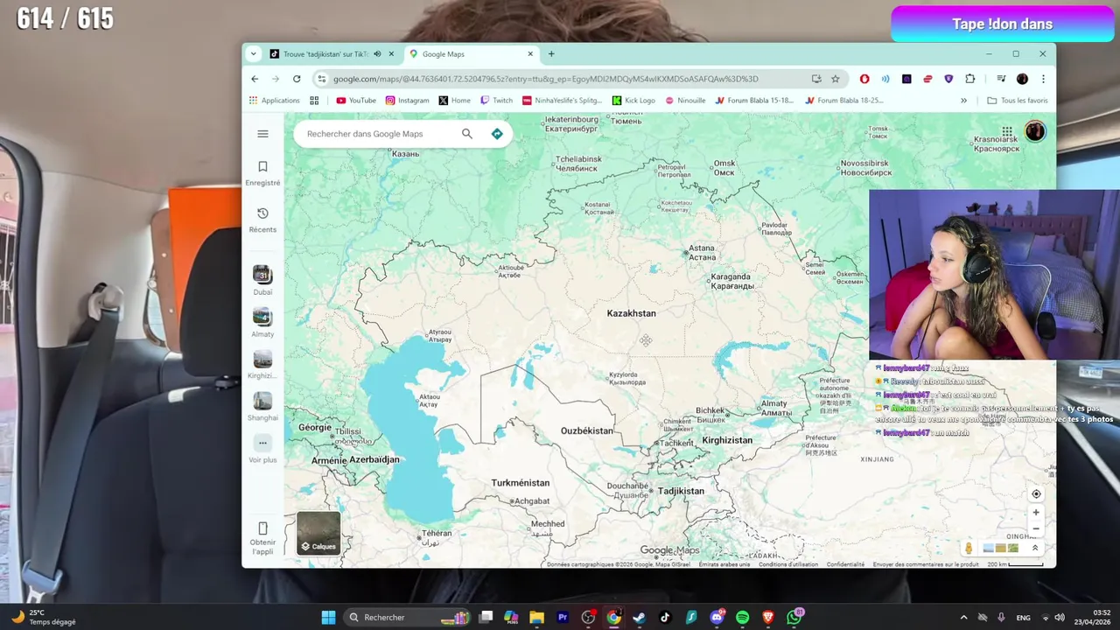Viewport: 1120px width, 630px height.
Task: Open the Extensions puzzle icon
Action: (x=970, y=79)
